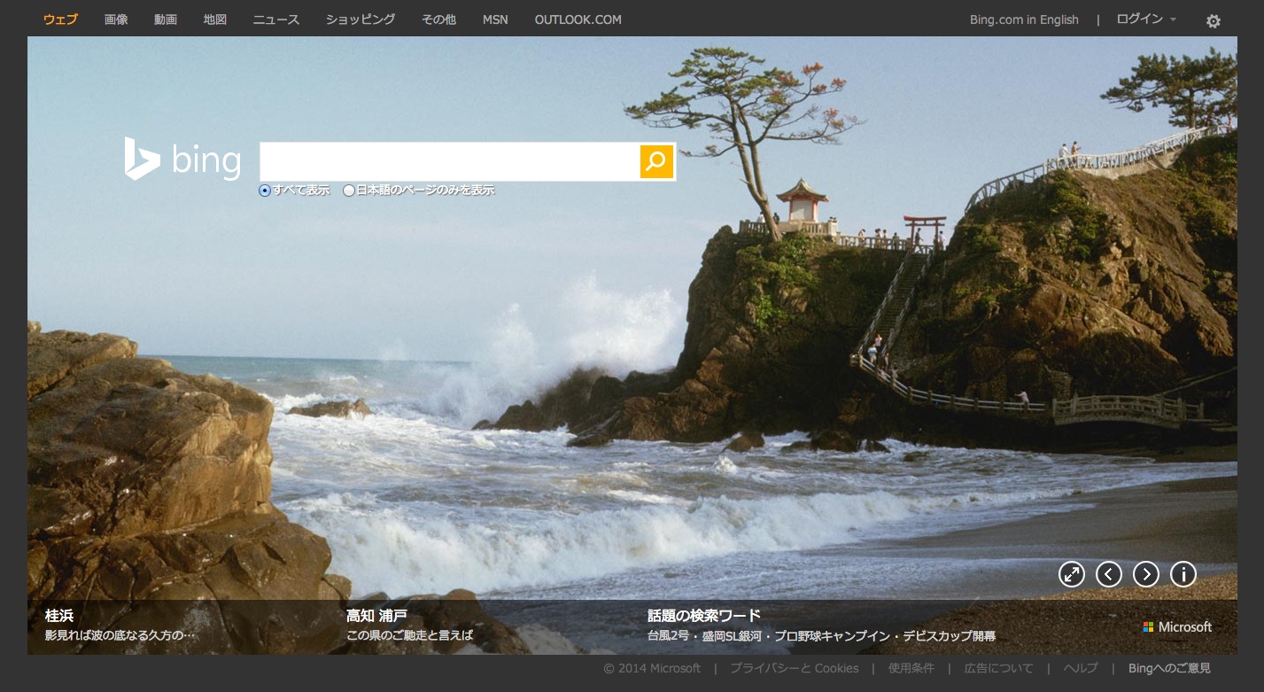1264x692 pixels.
Task: Click Bing.com in English link
Action: tap(1024, 19)
